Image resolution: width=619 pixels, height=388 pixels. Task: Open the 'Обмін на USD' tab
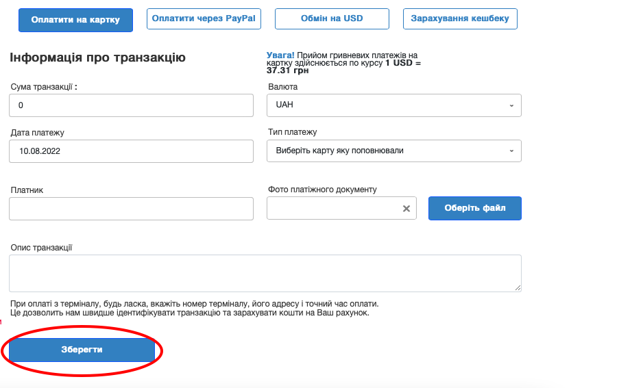[x=332, y=18]
